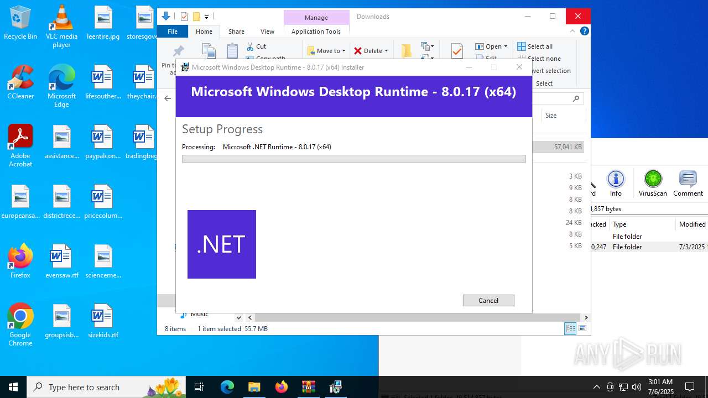Open VLC media player desktop shortcut
Image resolution: width=708 pixels, height=398 pixels.
(61, 27)
